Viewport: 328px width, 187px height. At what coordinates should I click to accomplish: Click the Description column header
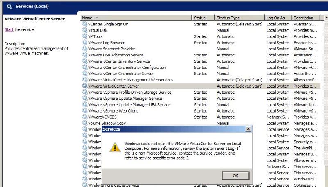point(306,18)
